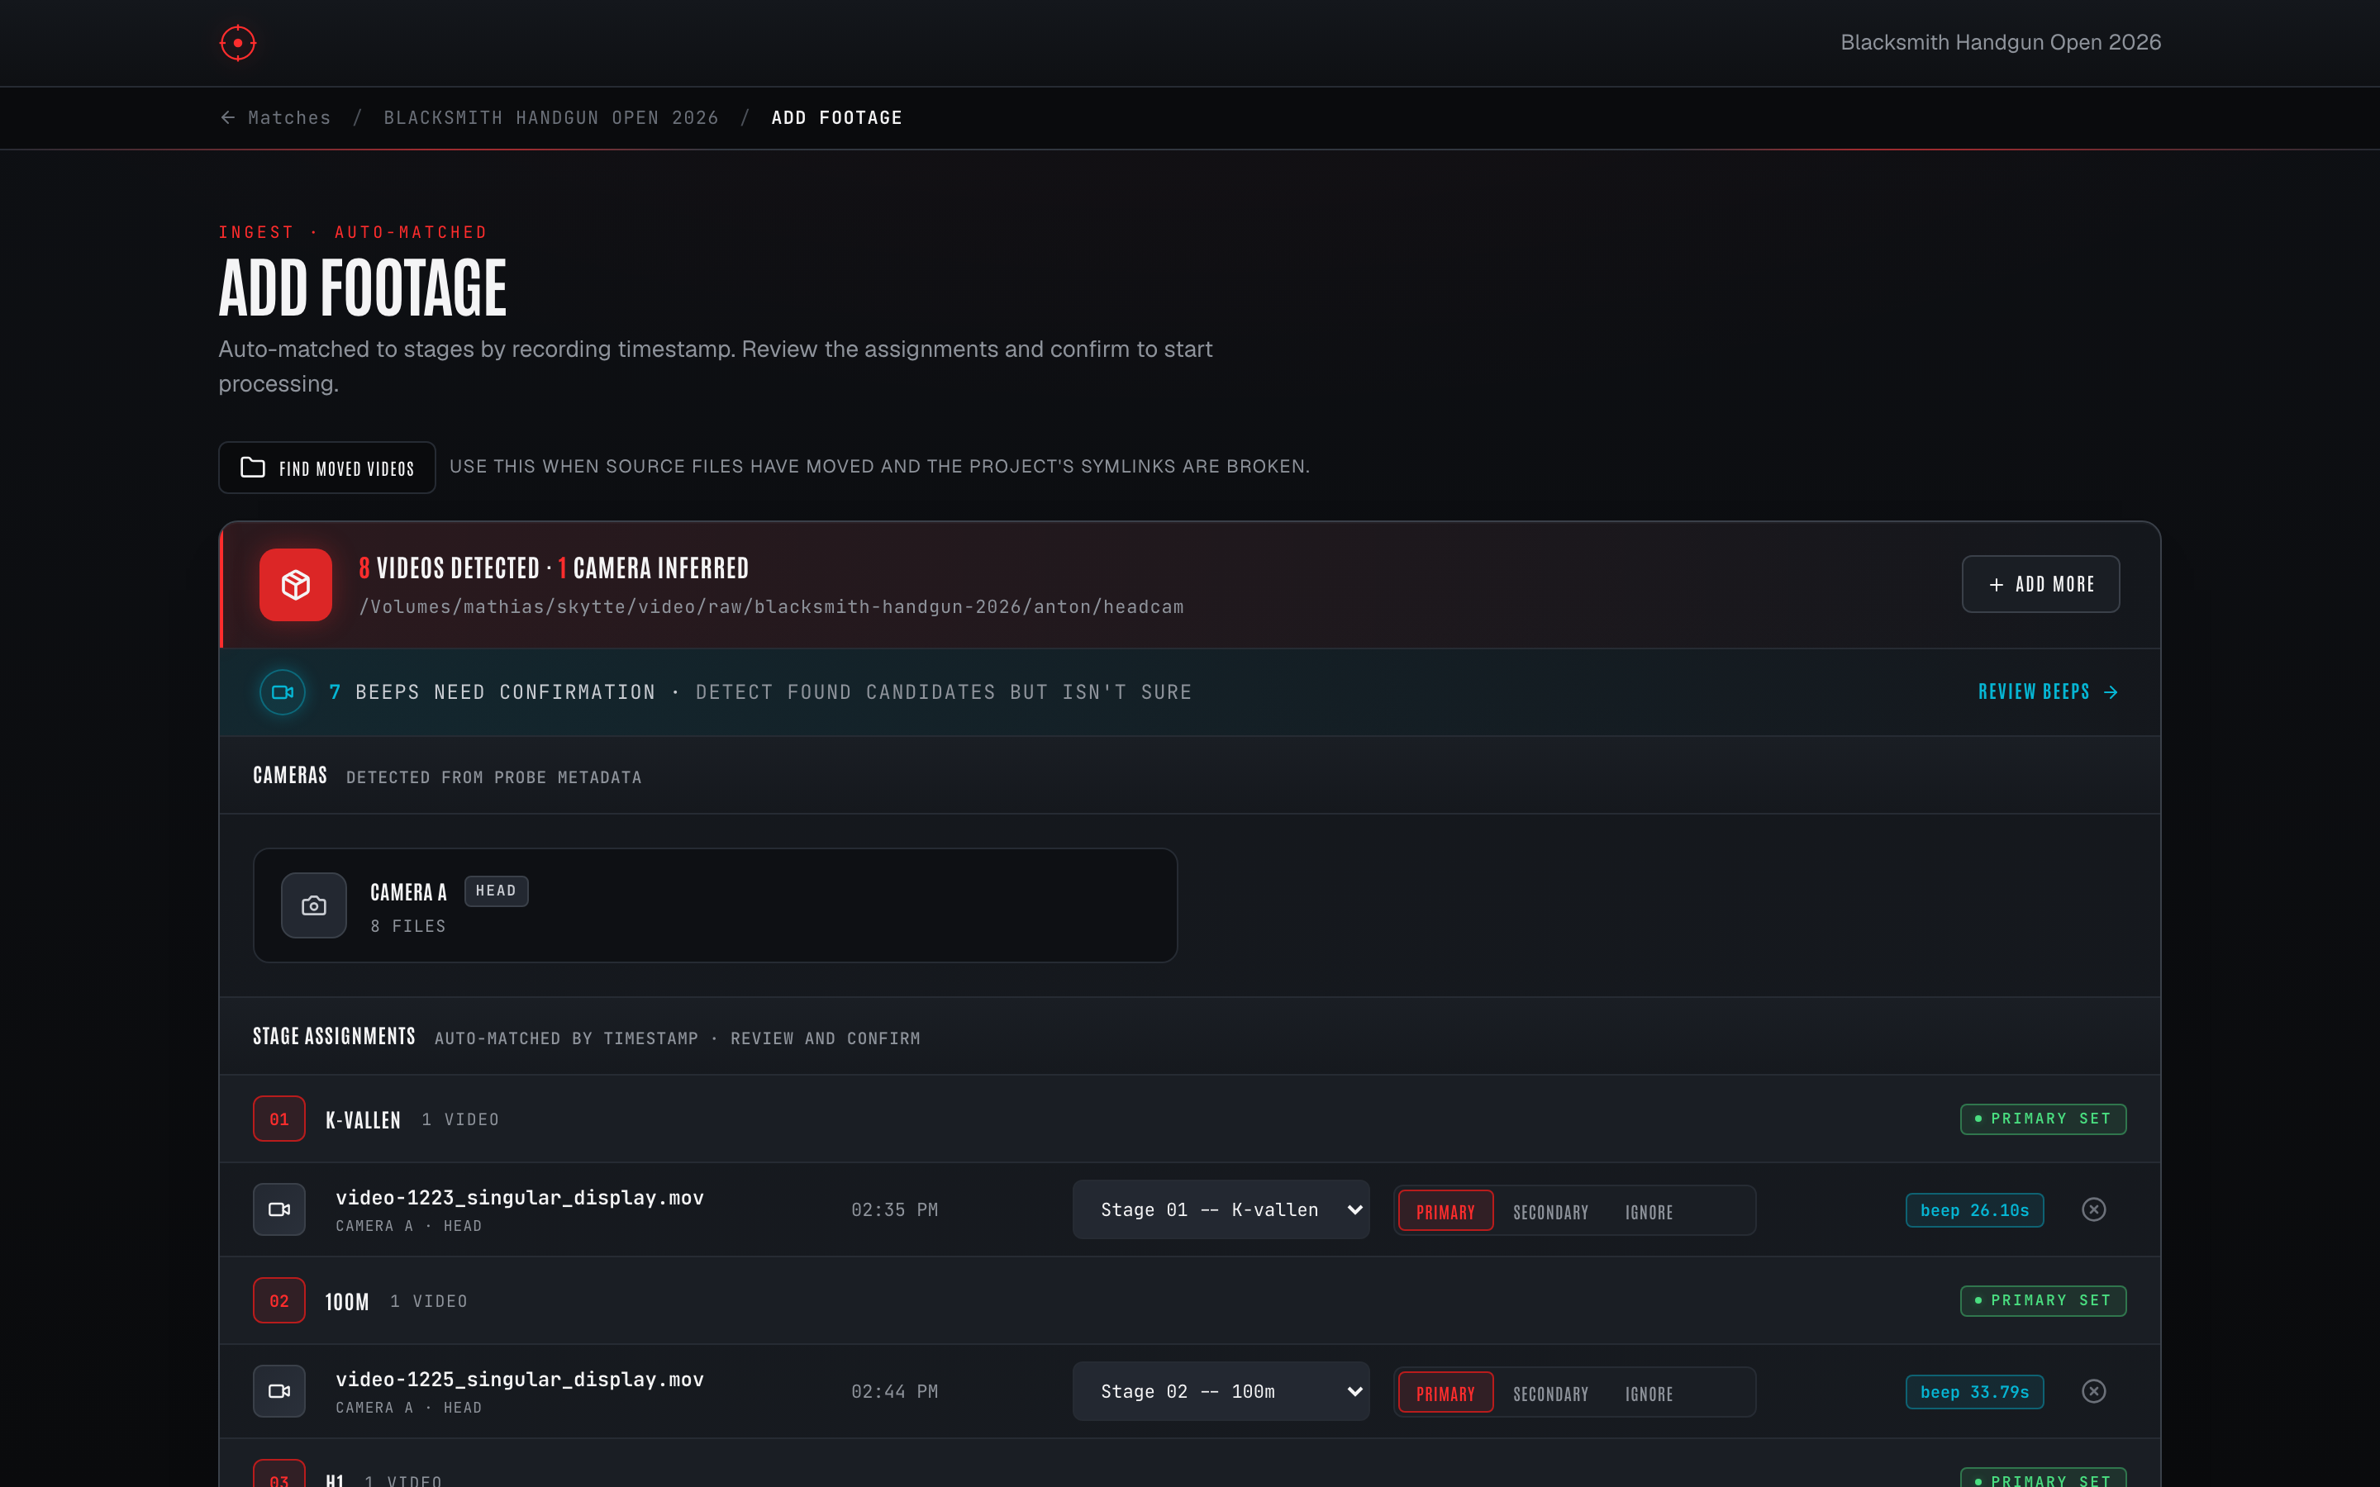Click the video-1223_singular_display.mov filename

point(519,1197)
